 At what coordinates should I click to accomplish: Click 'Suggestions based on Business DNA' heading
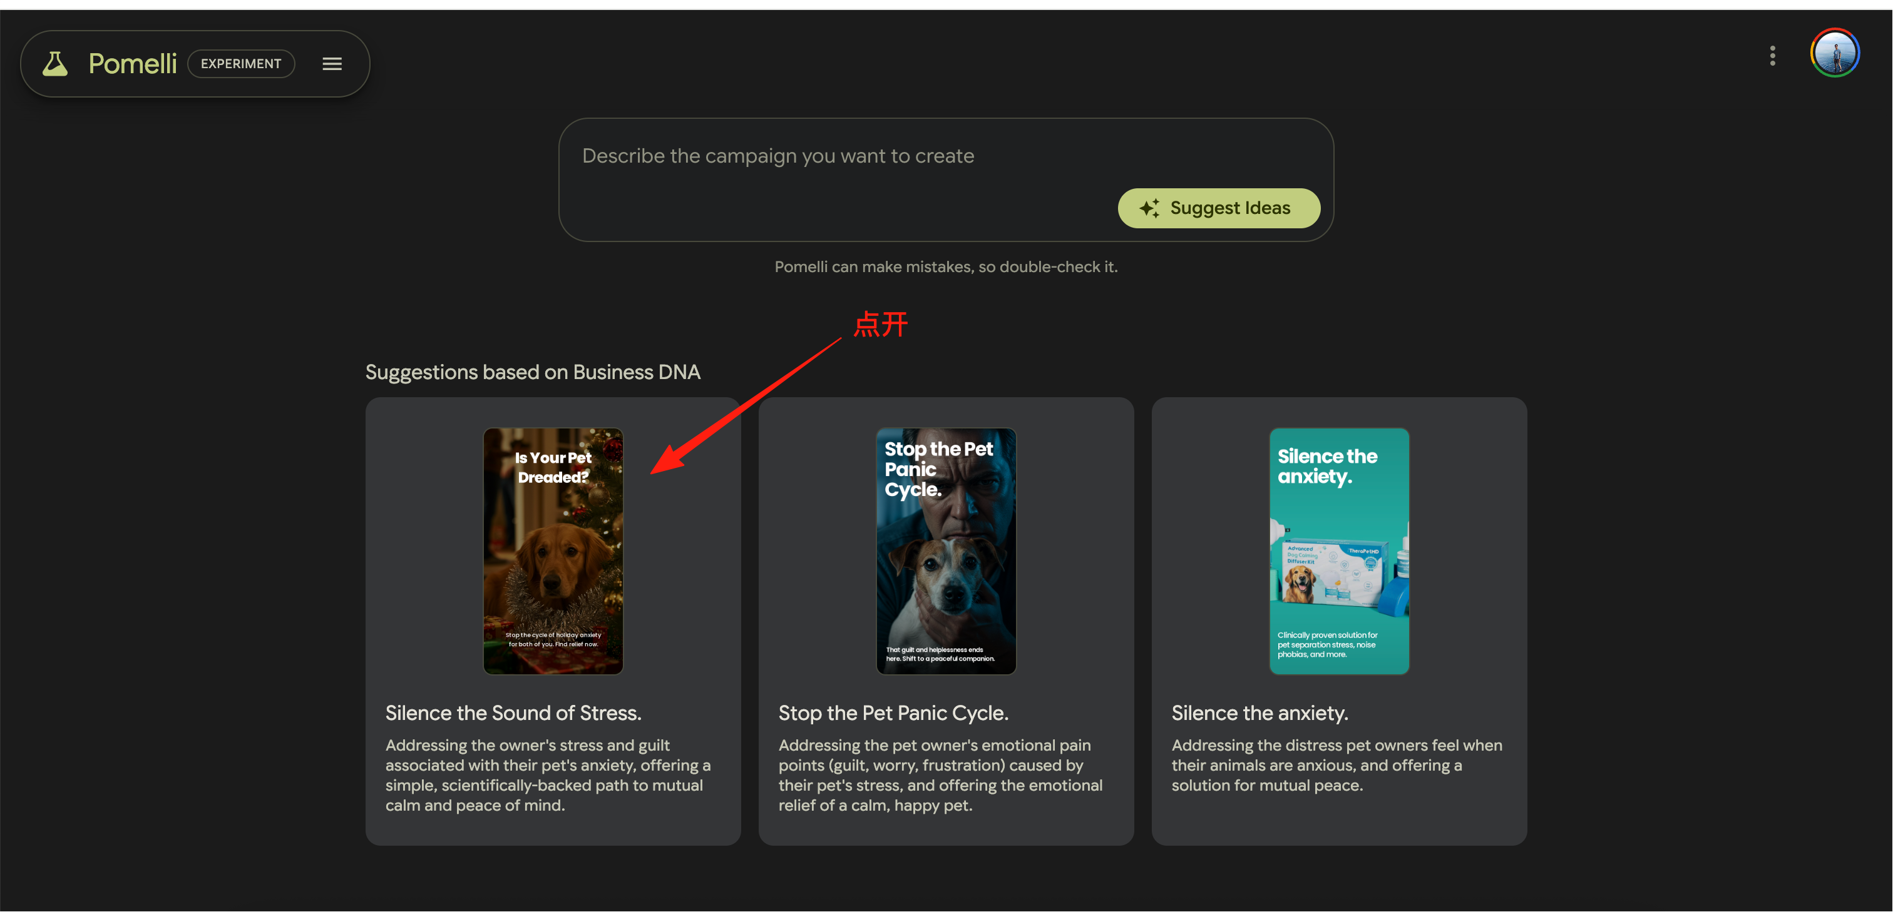(x=533, y=372)
